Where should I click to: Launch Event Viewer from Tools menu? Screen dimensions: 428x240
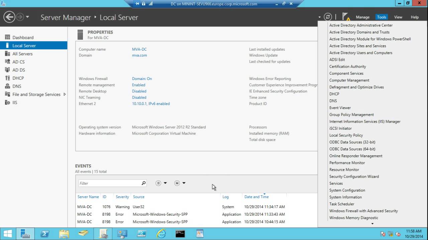(x=340, y=108)
